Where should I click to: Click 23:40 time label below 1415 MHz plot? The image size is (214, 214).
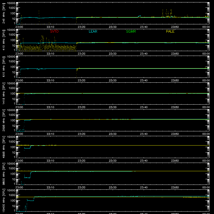(144, 107)
